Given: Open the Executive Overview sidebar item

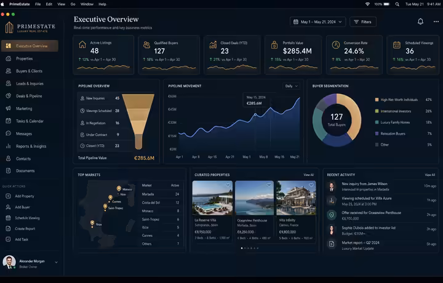Looking at the screenshot, I should pos(30,46).
